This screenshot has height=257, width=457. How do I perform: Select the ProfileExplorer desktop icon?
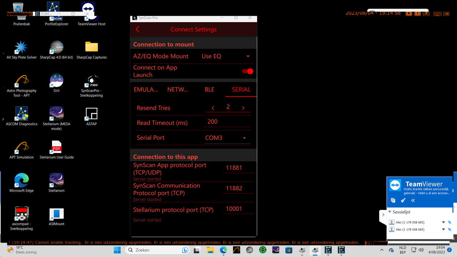pos(56,14)
